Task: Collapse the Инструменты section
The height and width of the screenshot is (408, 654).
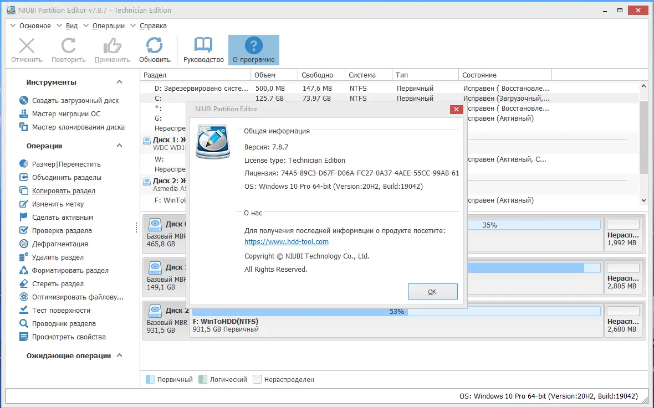Action: click(119, 82)
